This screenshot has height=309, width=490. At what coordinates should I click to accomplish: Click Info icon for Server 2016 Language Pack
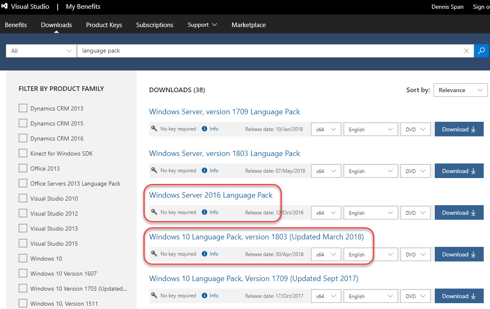tap(204, 212)
